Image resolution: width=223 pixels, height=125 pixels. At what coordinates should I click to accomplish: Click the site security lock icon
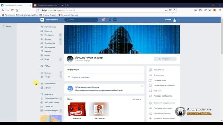coord(43,10)
